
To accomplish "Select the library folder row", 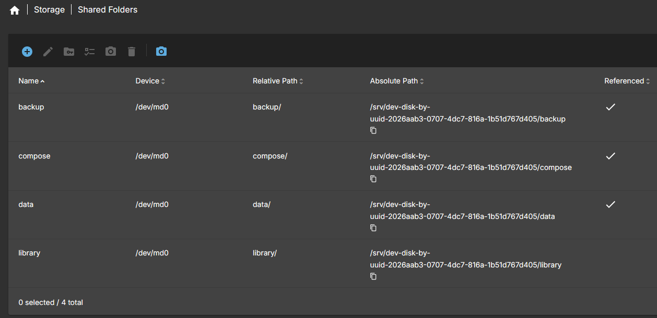I will (29, 253).
